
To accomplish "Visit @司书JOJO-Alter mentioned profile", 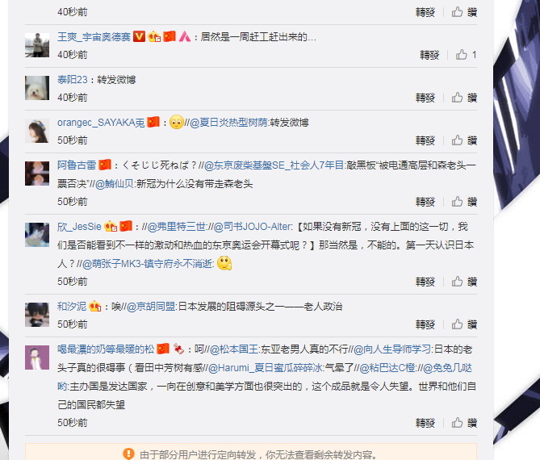I will (253, 227).
